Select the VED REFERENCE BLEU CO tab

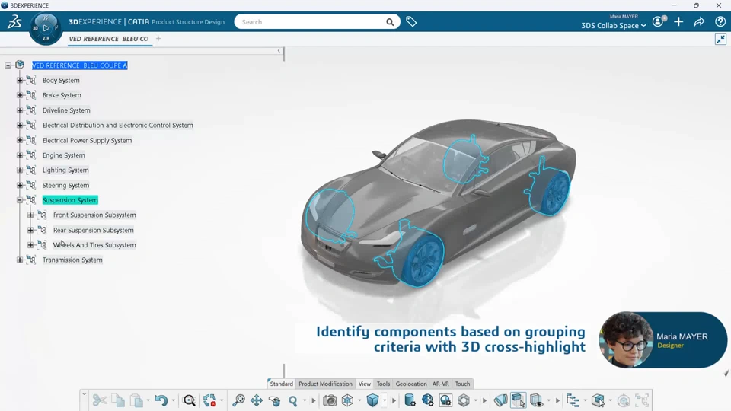point(109,39)
